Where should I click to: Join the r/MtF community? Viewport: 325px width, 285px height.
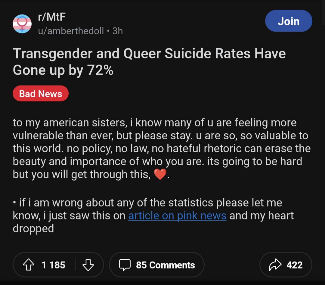coord(288,21)
